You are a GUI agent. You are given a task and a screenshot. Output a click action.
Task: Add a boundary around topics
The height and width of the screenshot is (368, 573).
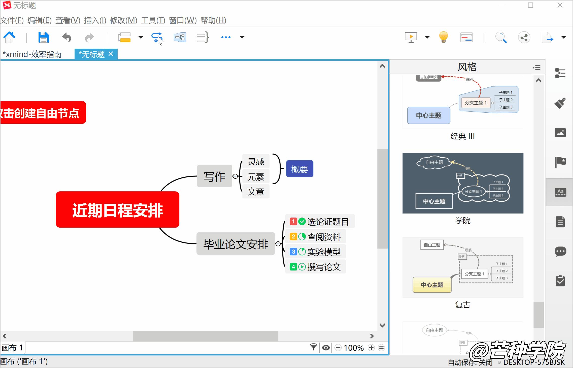tap(180, 38)
